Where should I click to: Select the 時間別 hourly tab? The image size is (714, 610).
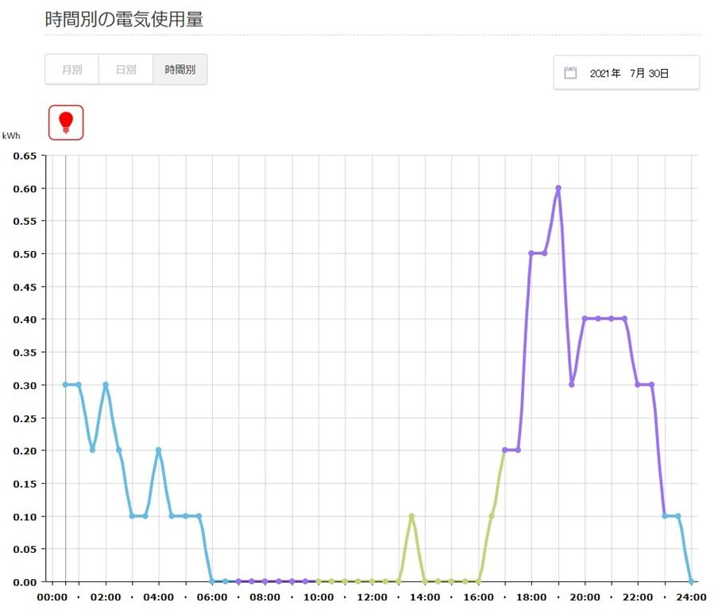[x=180, y=69]
